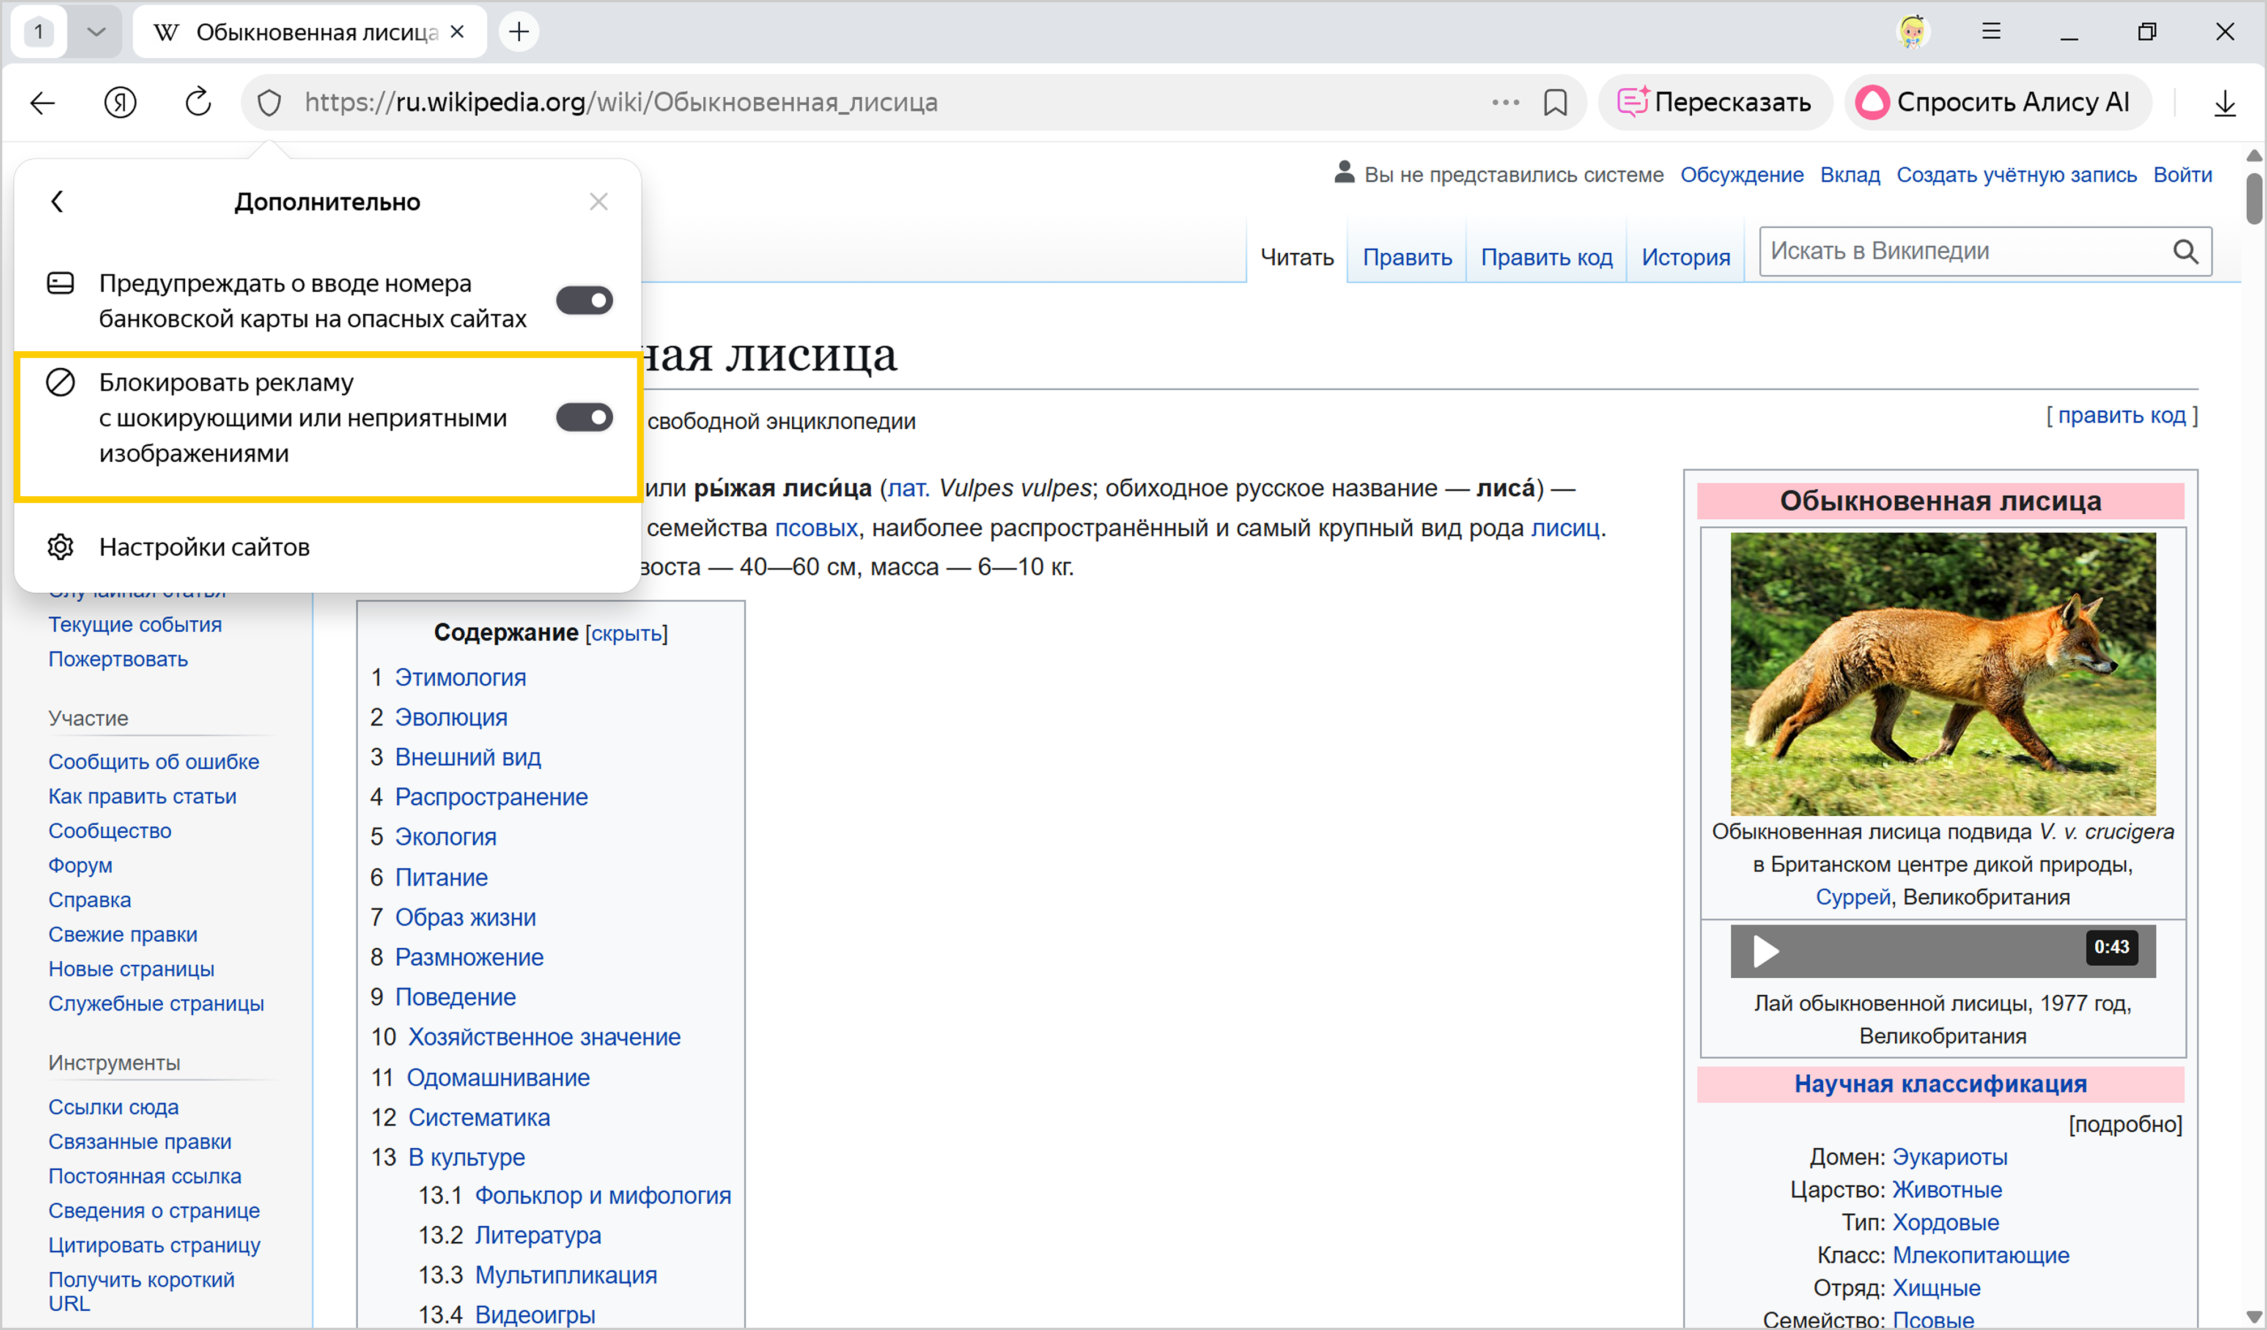Open browser hamburger menu icon

point(1991,32)
